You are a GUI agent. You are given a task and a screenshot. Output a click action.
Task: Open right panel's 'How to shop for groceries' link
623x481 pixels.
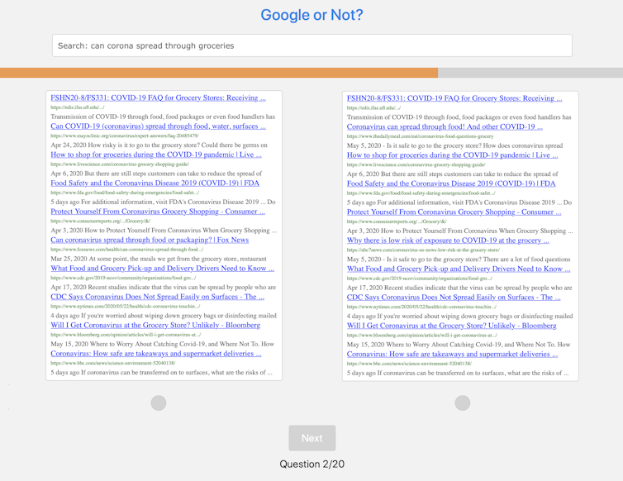tap(452, 155)
